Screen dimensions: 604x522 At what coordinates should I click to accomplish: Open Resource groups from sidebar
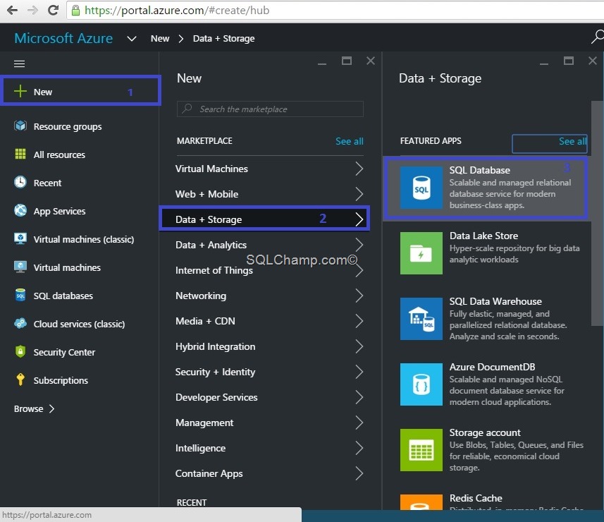click(80, 126)
